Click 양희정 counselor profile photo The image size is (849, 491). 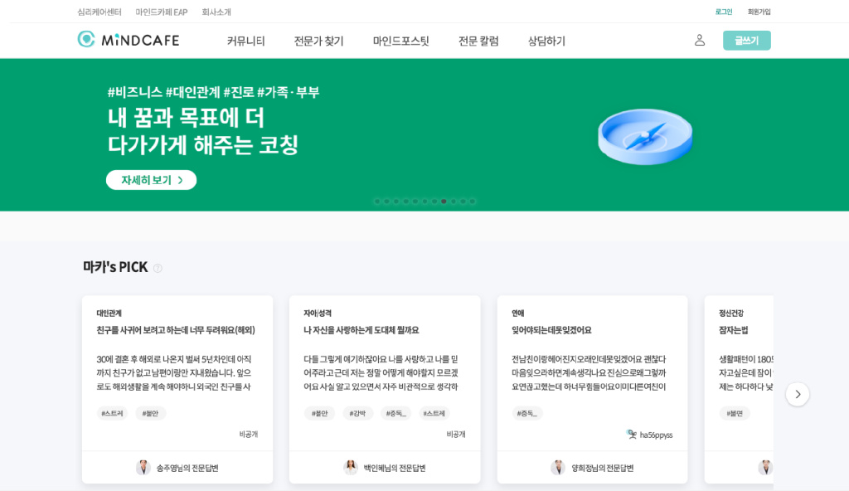coord(558,467)
